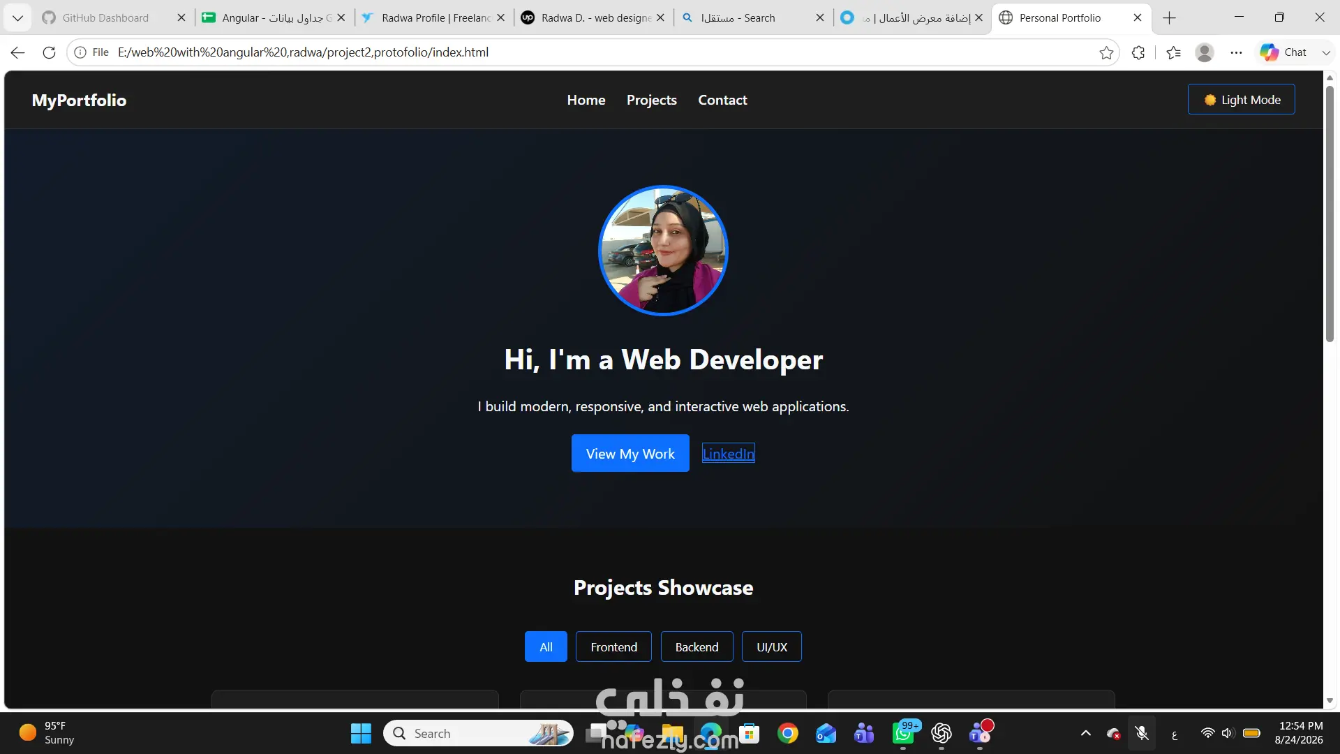Show hidden system tray icons
Viewport: 1340px width, 754px height.
[x=1086, y=733]
